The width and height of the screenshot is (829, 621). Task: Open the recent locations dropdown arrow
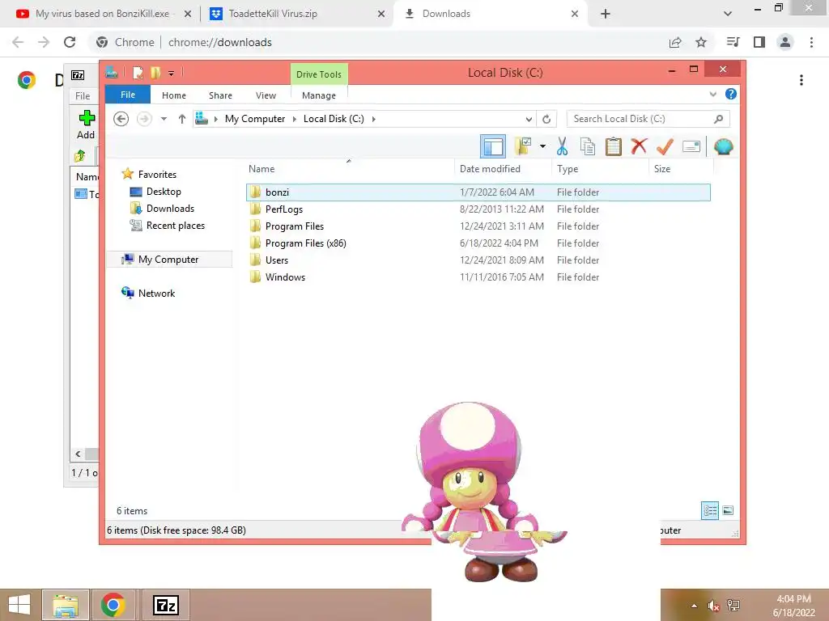point(164,119)
